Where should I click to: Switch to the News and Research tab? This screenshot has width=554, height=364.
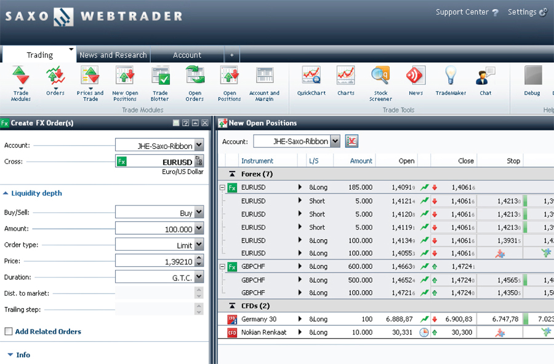tap(113, 55)
